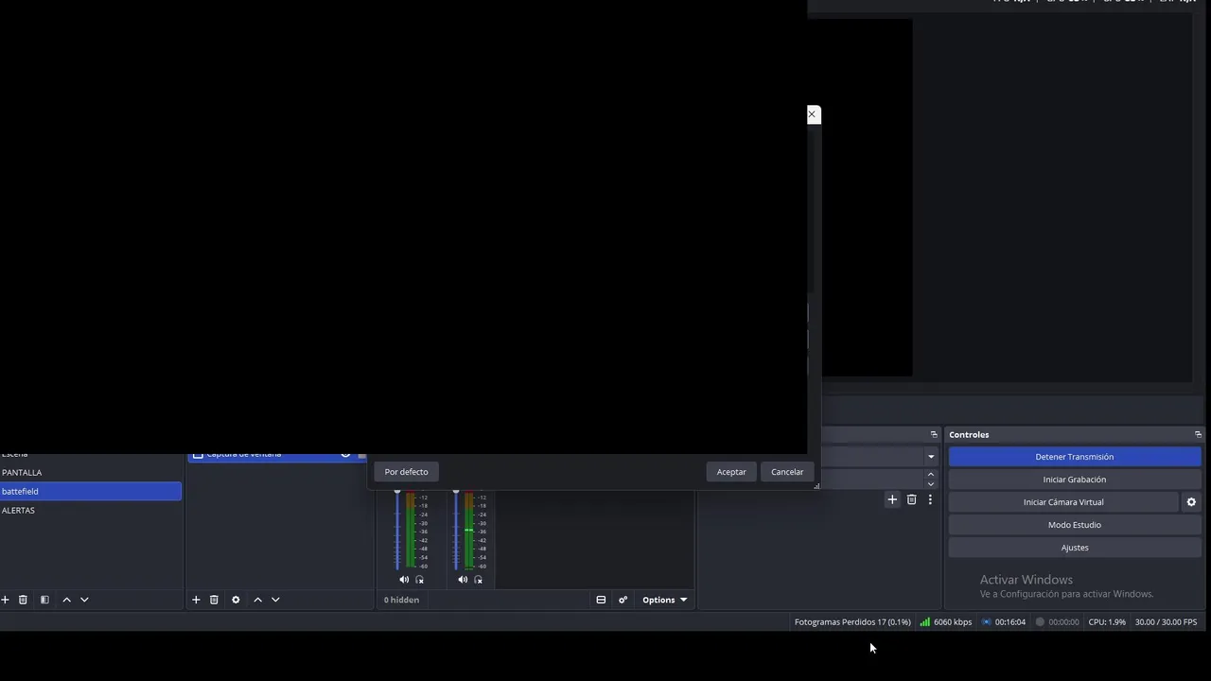Viewport: 1211px width, 681px height.
Task: Open the scene transition type dropdown arrow
Action: [931, 457]
